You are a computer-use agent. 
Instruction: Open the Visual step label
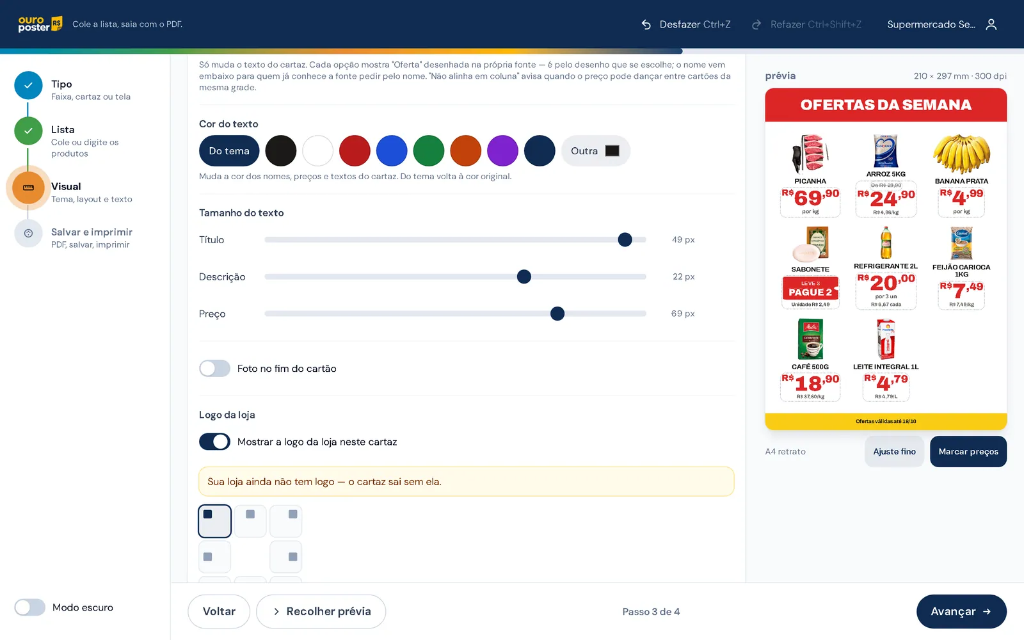[66, 186]
